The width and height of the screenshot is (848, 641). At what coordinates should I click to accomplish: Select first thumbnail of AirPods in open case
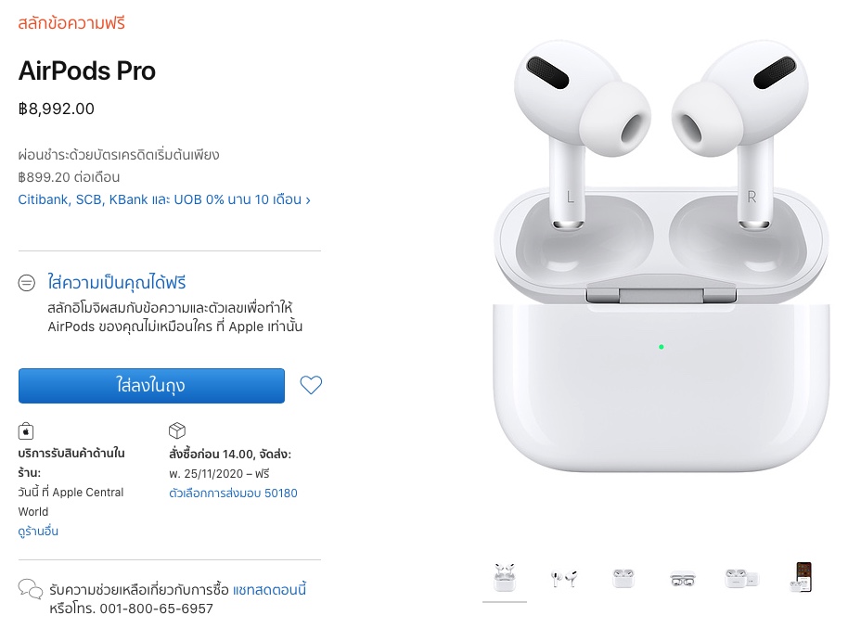tap(505, 578)
